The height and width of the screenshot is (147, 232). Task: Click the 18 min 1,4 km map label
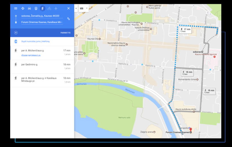point(209,91)
